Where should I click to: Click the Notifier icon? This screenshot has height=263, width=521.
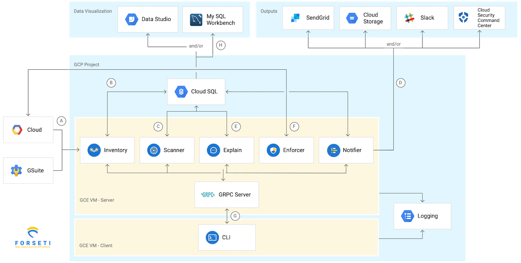[333, 150]
